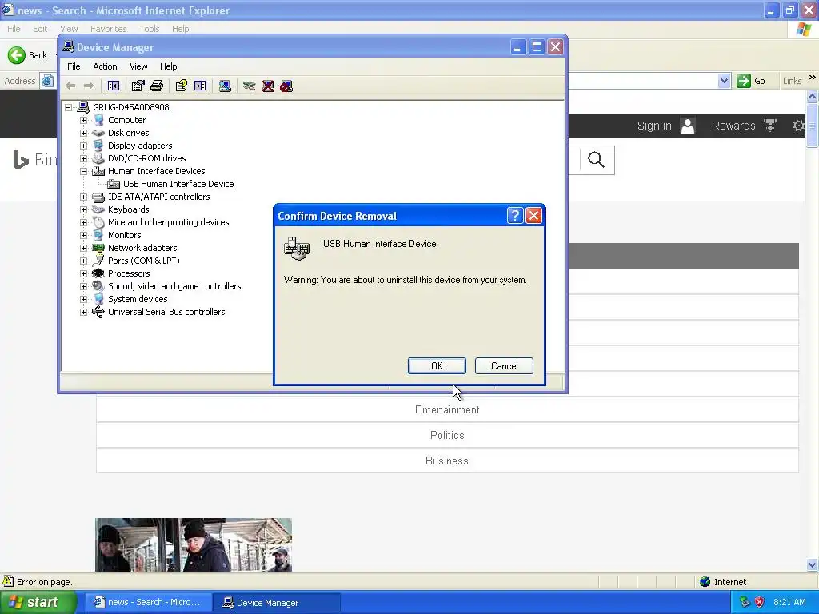Click the Processors category chip icon
The height and width of the screenshot is (614, 819).
tap(98, 273)
